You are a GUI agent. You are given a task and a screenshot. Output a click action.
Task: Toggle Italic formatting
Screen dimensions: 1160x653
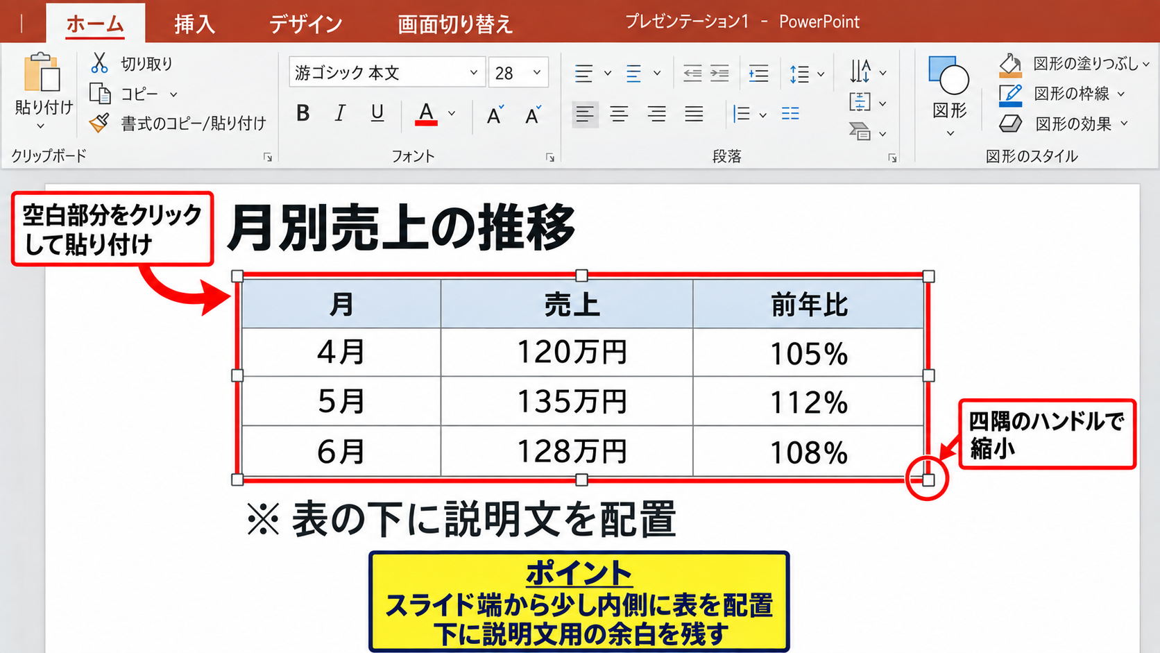pos(340,113)
